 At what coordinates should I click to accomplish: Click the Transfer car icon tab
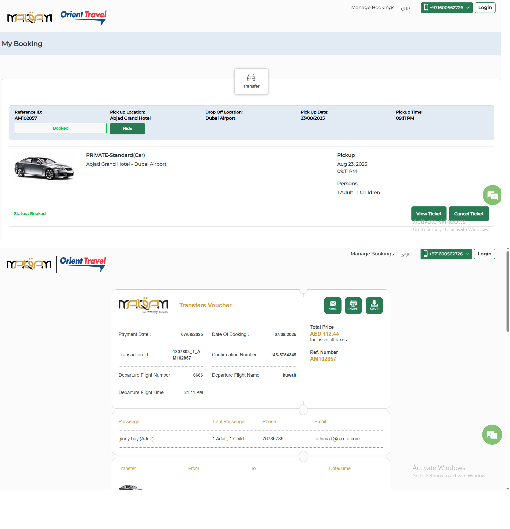tap(251, 81)
